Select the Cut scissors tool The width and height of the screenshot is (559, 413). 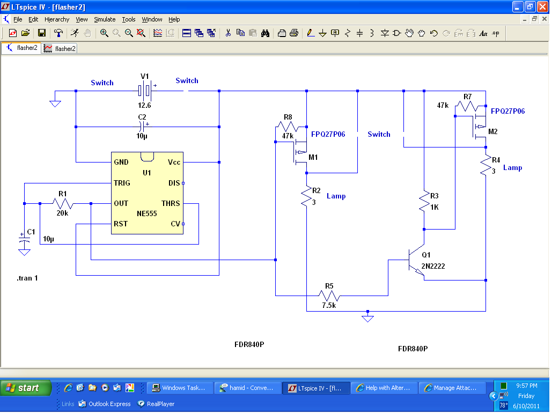coord(228,33)
